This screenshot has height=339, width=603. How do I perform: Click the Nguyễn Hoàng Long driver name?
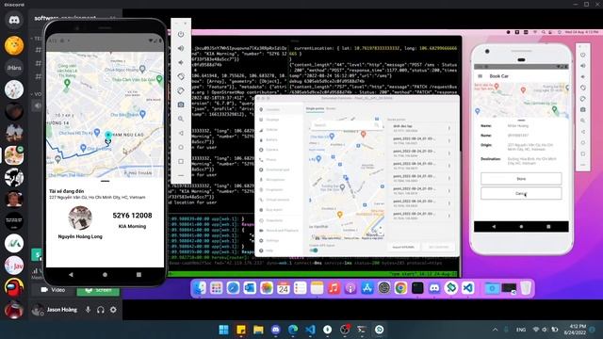click(80, 236)
